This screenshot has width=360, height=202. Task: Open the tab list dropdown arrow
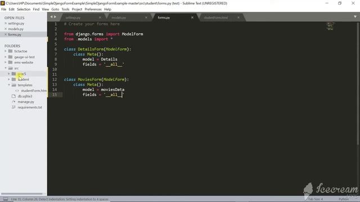click(355, 16)
